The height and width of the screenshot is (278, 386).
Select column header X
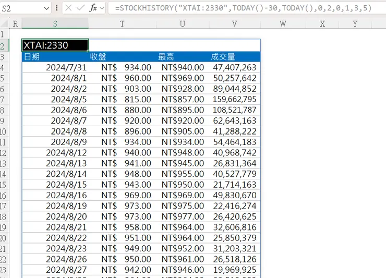[322, 24]
